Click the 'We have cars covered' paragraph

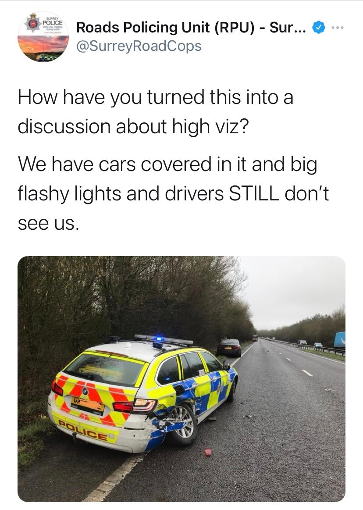173,193
